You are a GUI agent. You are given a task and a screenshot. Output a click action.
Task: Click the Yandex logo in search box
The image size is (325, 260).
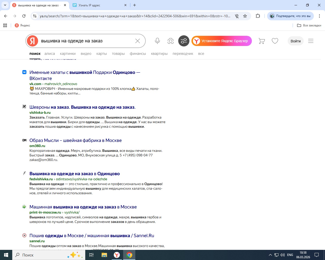click(32, 41)
